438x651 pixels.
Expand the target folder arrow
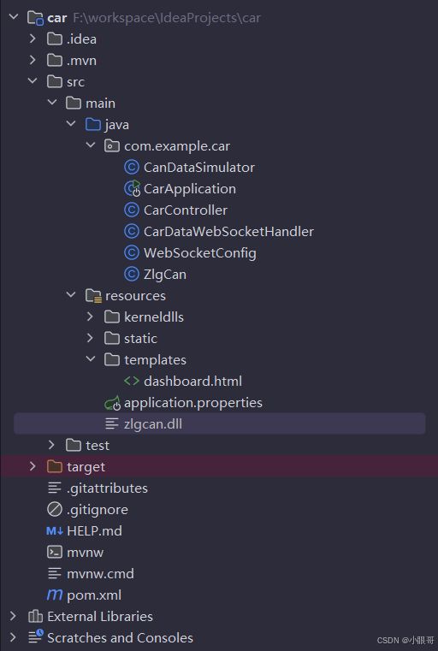pyautogui.click(x=33, y=467)
